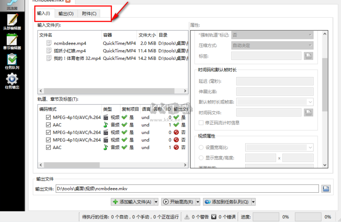This screenshot has height=222, width=341.
Task: Select the 设置宽高比 radio button
Action: tap(201, 148)
